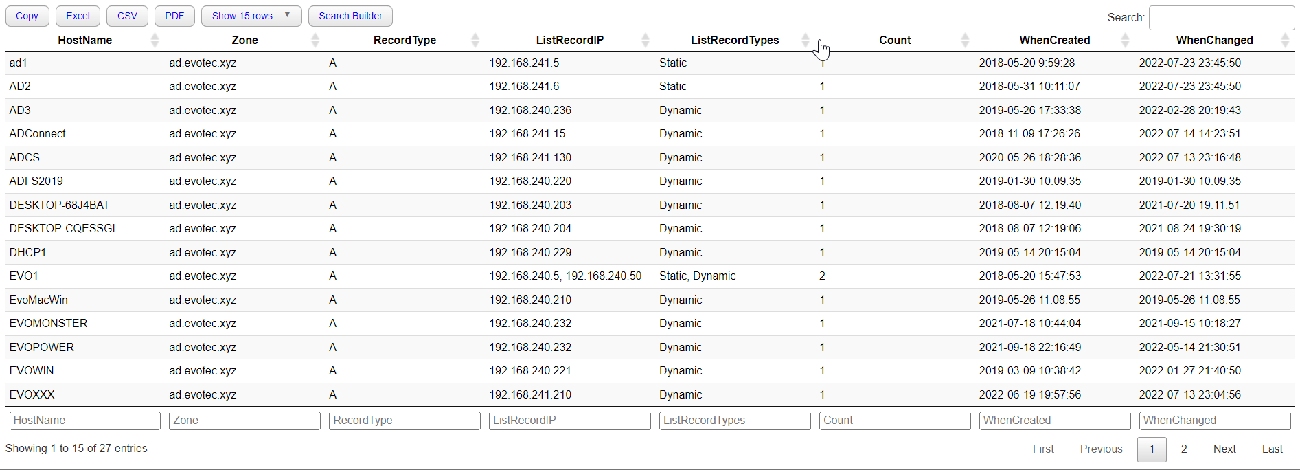The image size is (1300, 470).
Task: Open the Search Builder
Action: click(350, 16)
